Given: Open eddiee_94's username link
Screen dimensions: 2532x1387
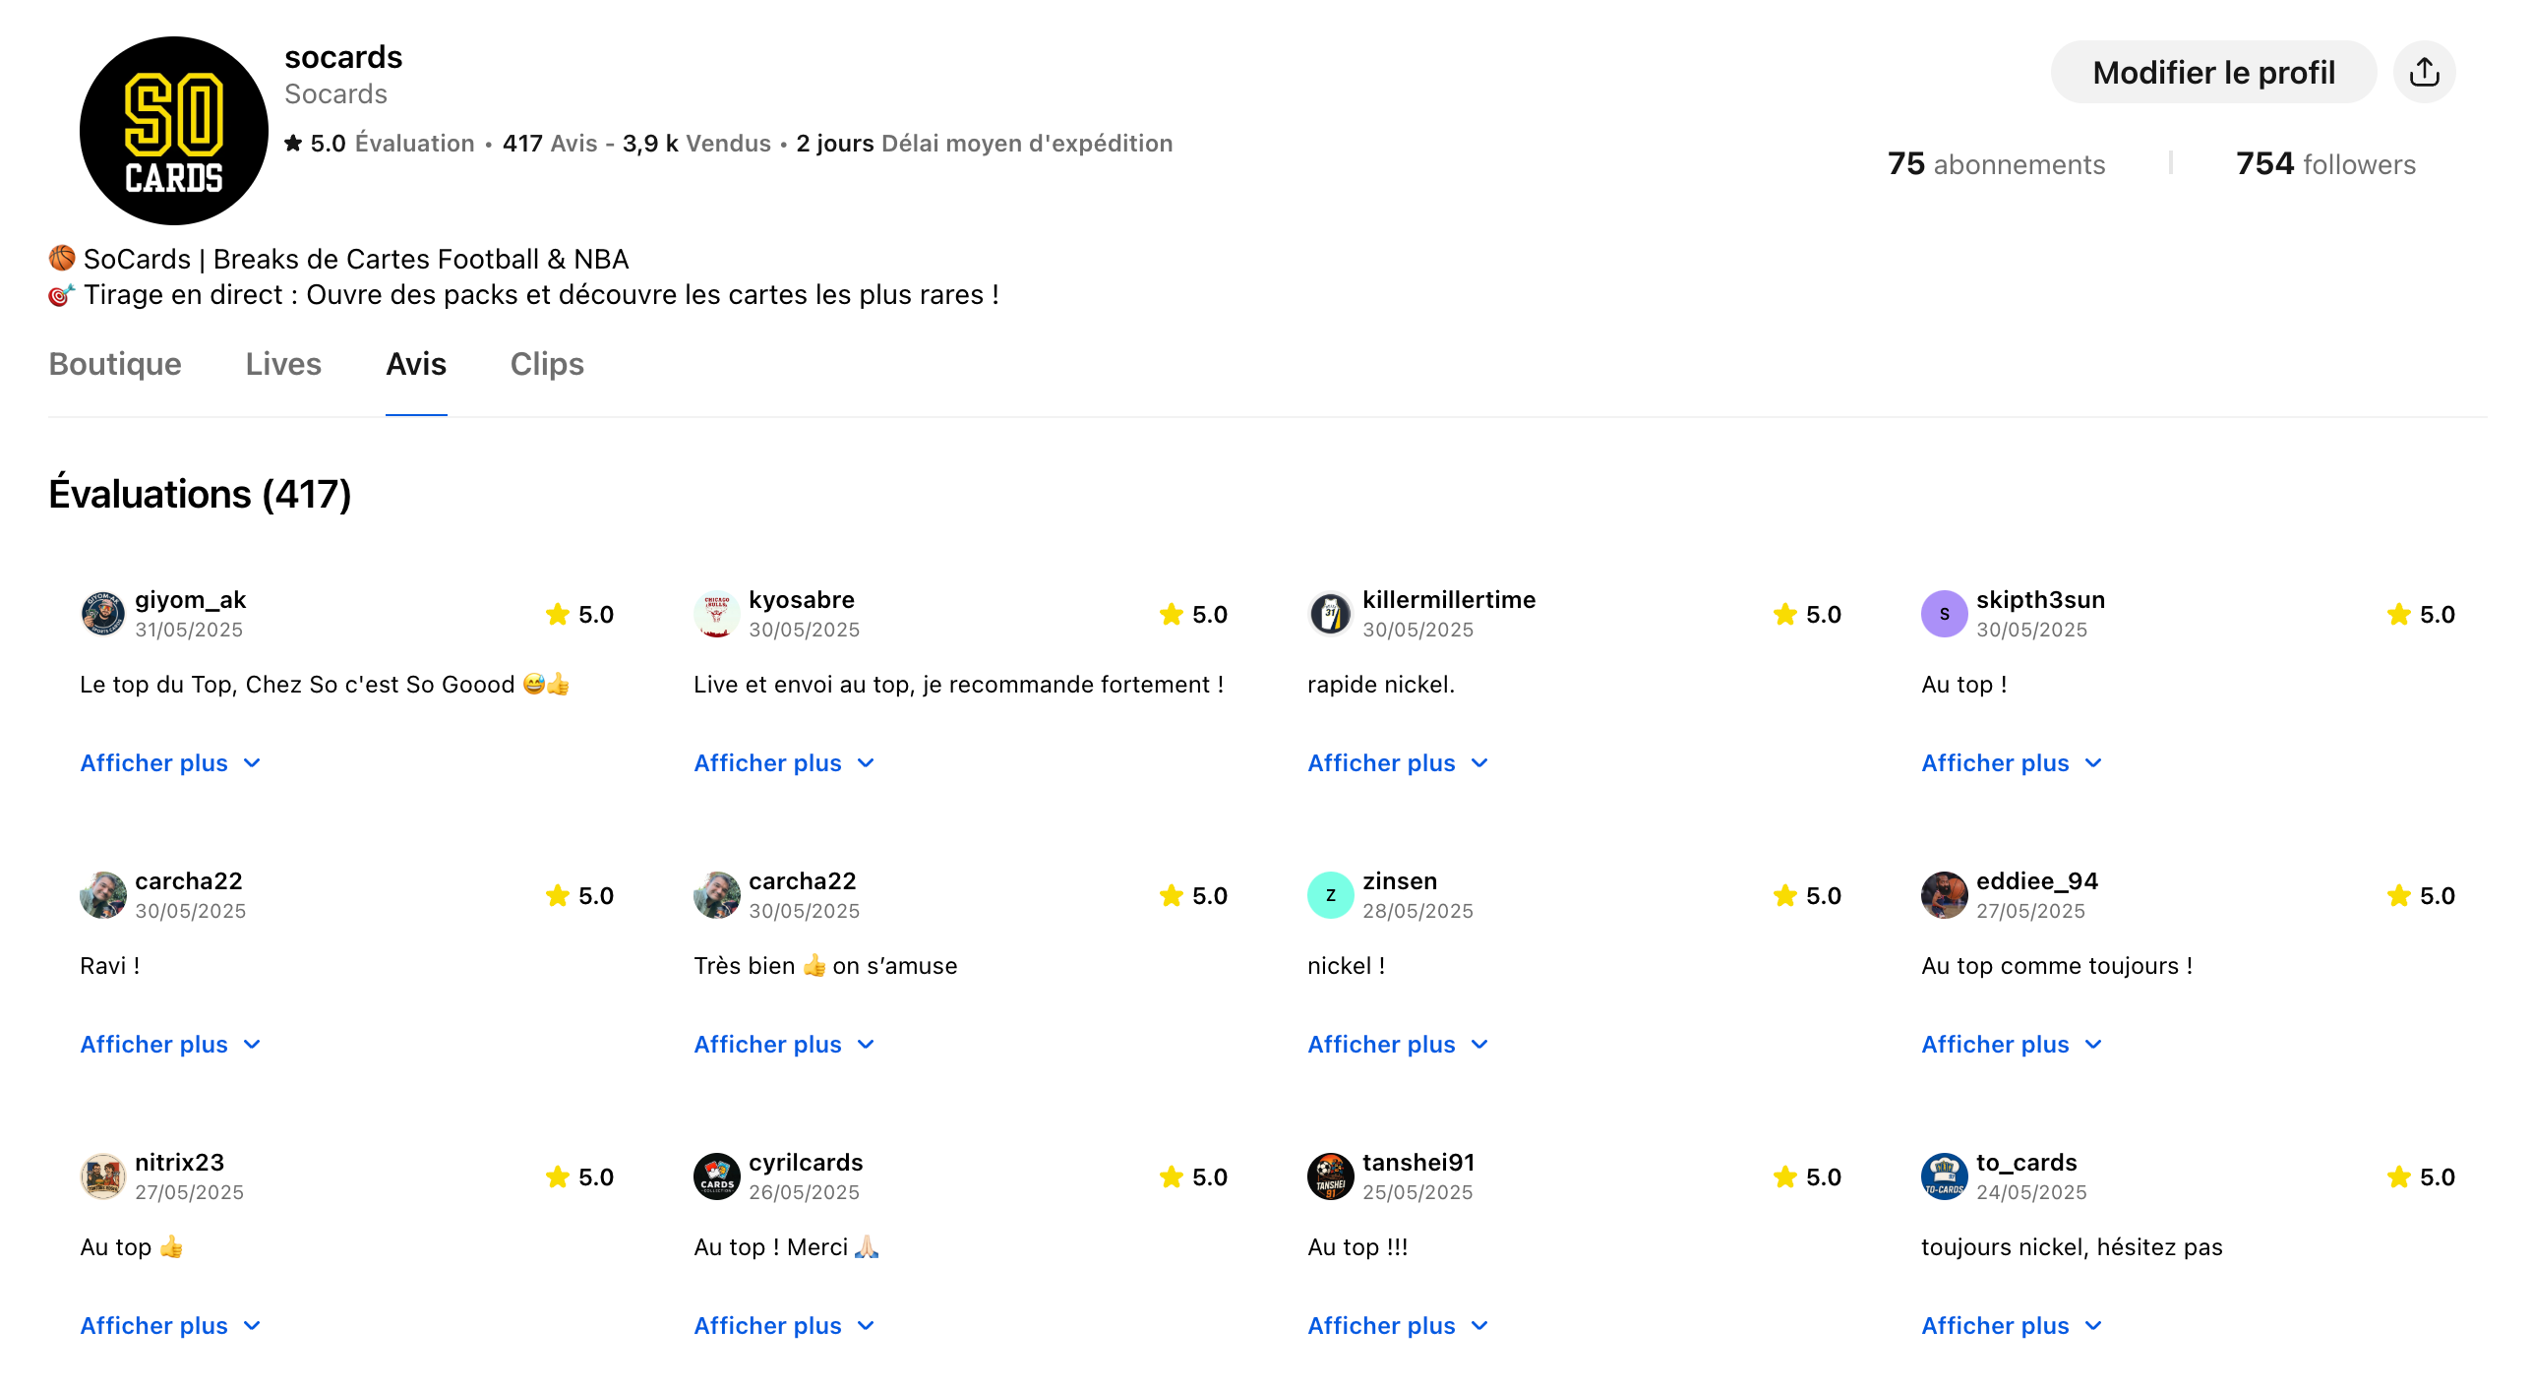Looking at the screenshot, I should click(2037, 881).
